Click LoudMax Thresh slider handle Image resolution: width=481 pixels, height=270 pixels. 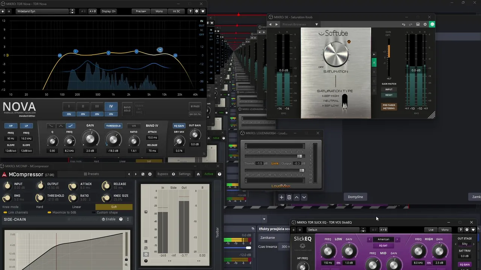tap(299, 156)
